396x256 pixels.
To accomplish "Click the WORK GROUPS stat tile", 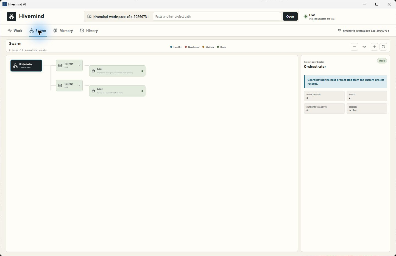I will [x=324, y=96].
